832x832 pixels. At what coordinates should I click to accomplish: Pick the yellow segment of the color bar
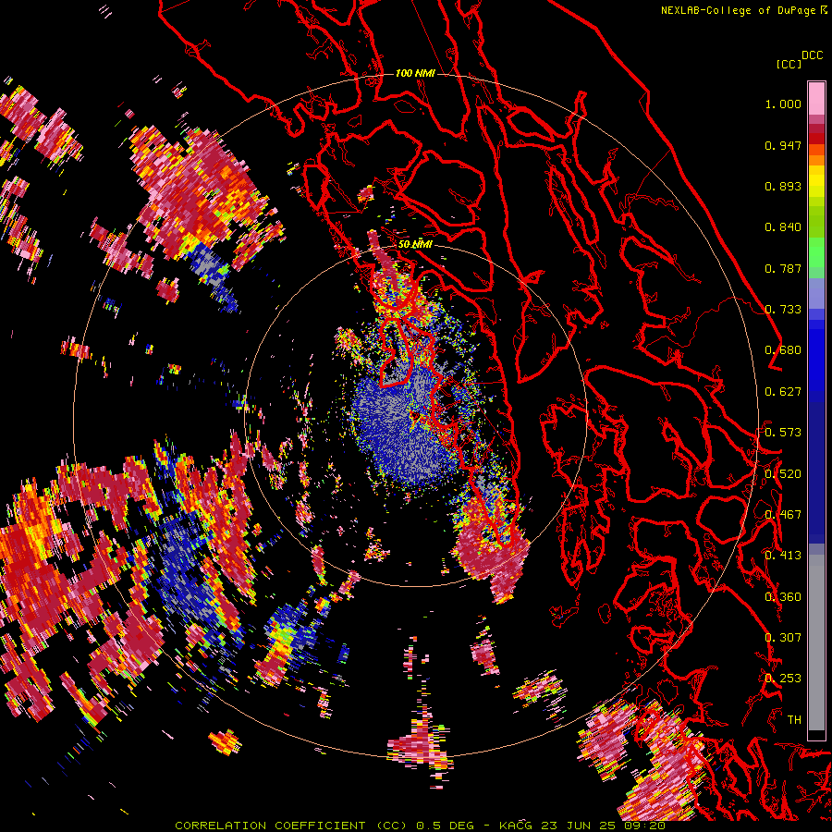click(816, 181)
